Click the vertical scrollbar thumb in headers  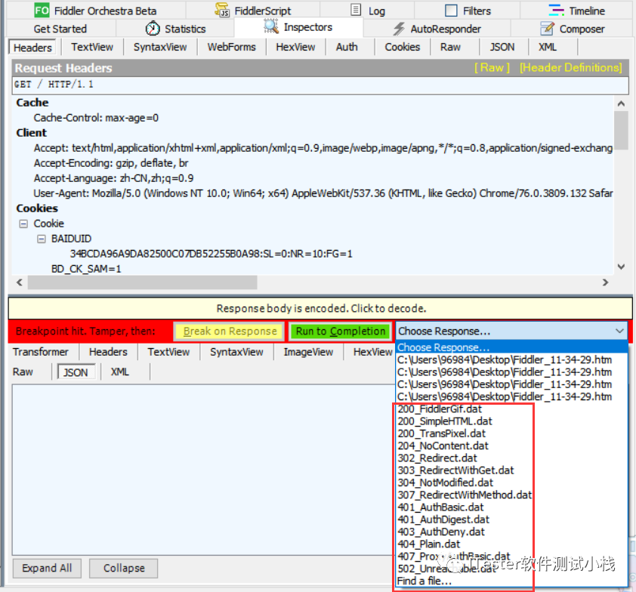(x=621, y=131)
